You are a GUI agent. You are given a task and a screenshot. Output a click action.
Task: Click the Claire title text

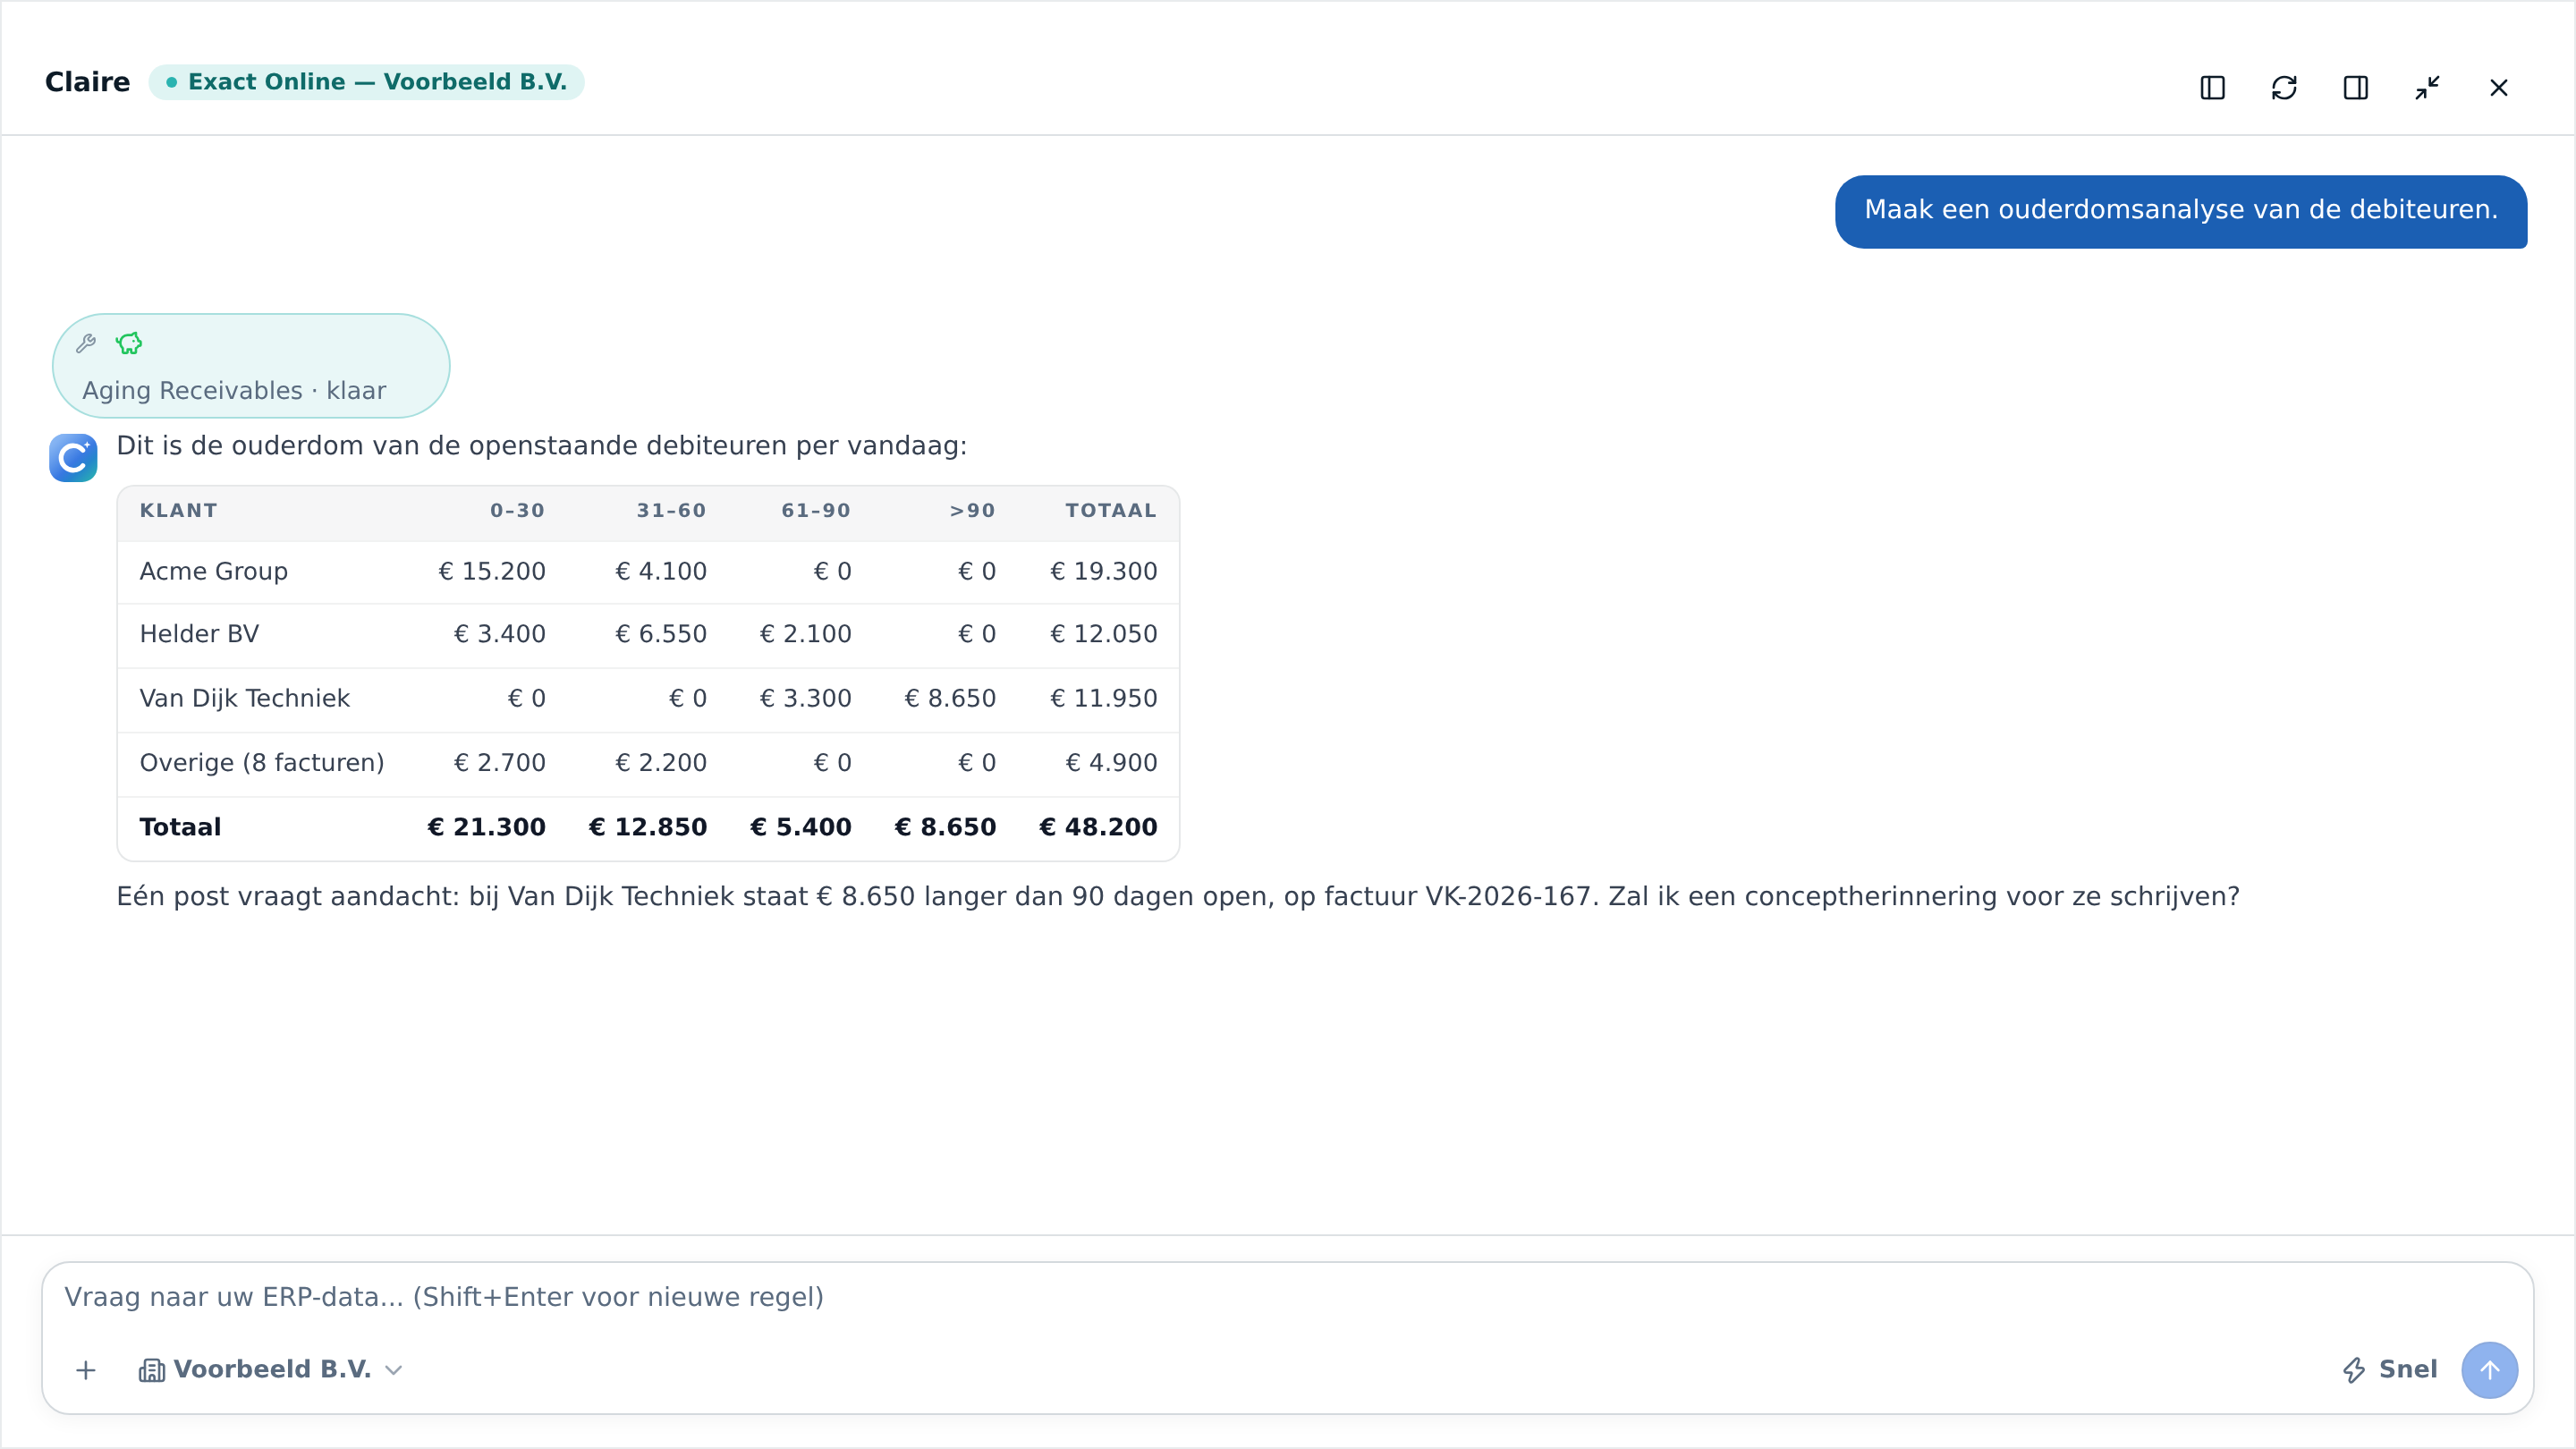point(87,82)
